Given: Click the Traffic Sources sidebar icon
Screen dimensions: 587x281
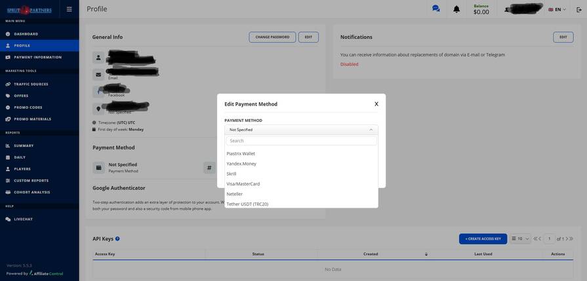Looking at the screenshot, I should 8,84.
